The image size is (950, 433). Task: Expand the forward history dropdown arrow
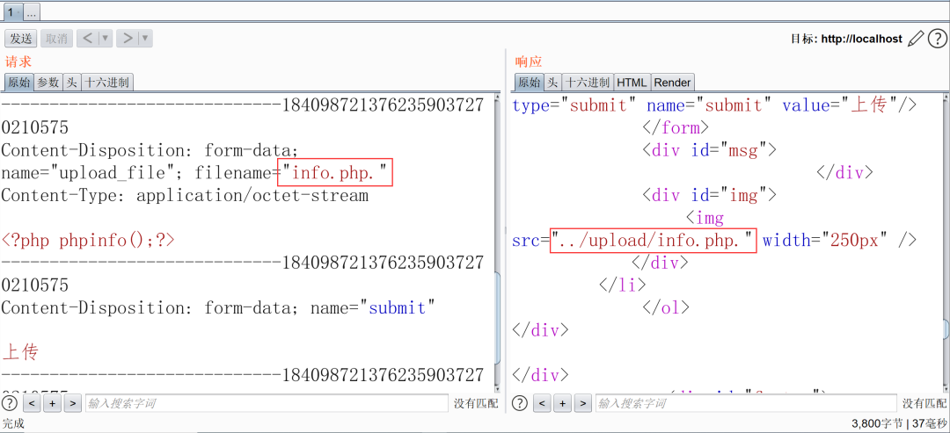pyautogui.click(x=145, y=39)
